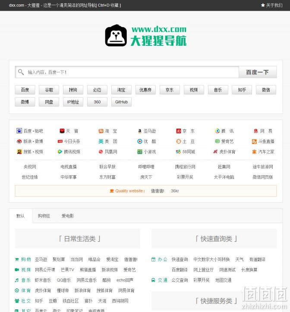This screenshot has height=312, width=290.
Task: Click the Taobao orange icon
Action: pos(101,131)
